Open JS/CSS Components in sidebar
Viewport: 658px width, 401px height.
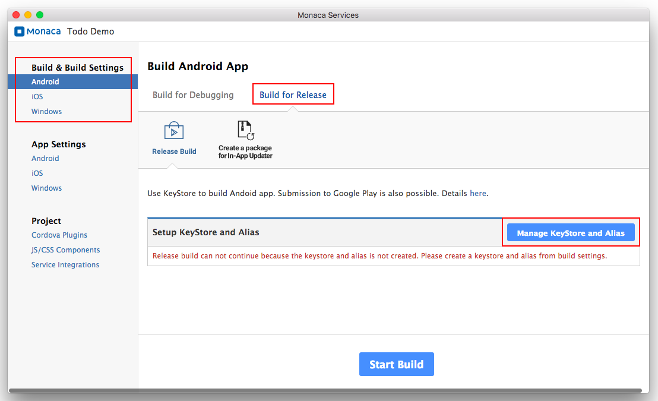65,250
